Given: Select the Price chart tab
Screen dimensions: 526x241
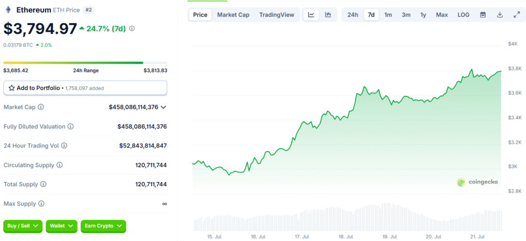Looking at the screenshot, I should tap(200, 15).
